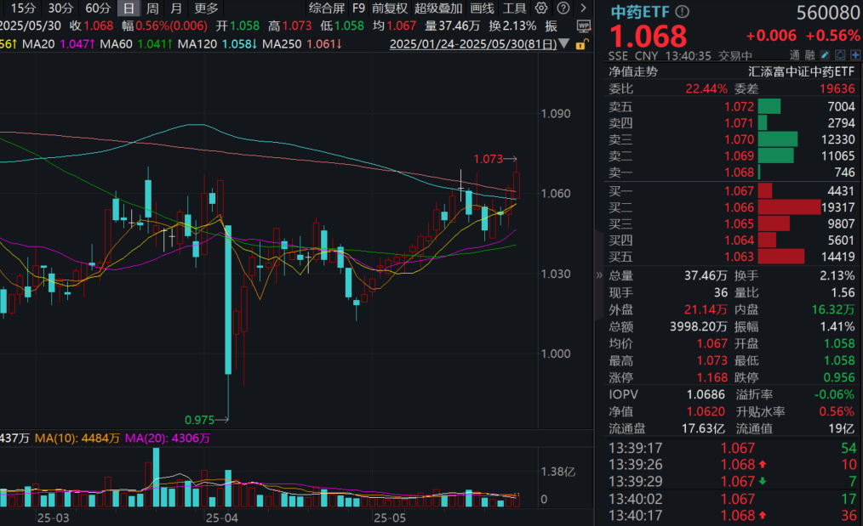
Task: Click the help question mark icon
Action: [563, 8]
